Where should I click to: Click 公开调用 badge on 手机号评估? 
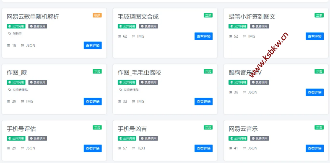(x=16, y=138)
